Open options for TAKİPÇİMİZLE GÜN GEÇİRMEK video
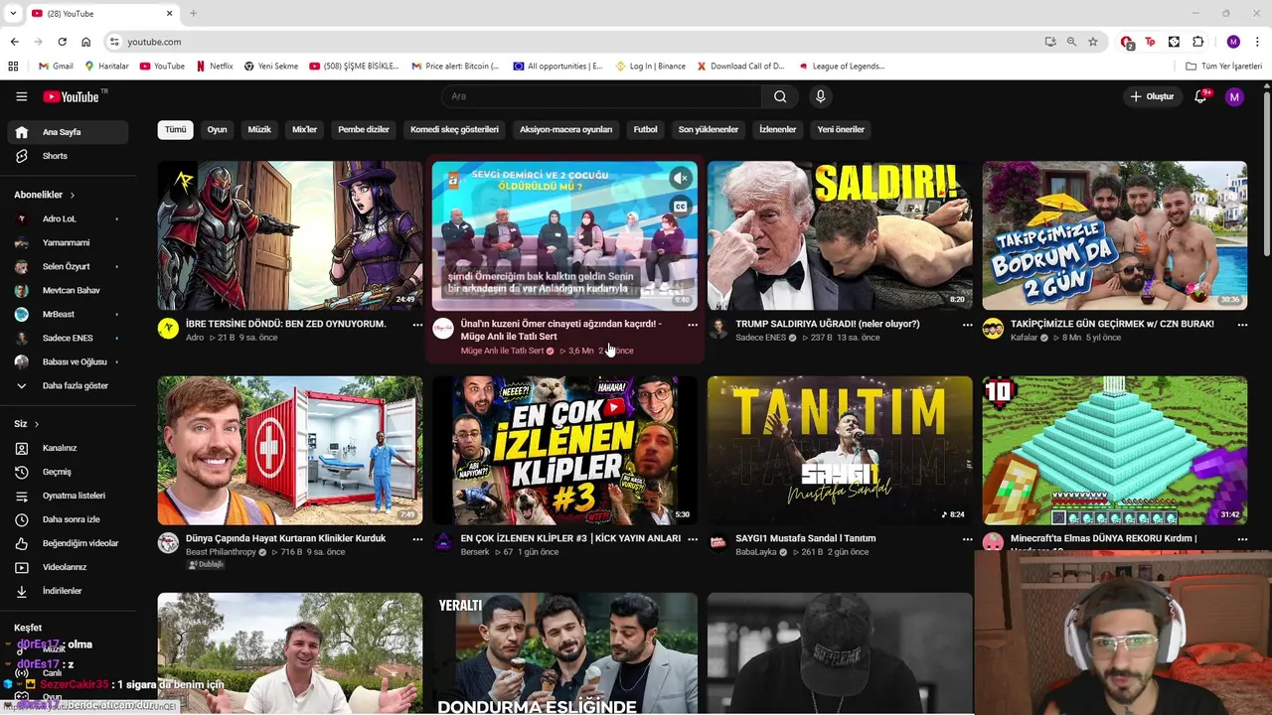 click(x=1242, y=325)
